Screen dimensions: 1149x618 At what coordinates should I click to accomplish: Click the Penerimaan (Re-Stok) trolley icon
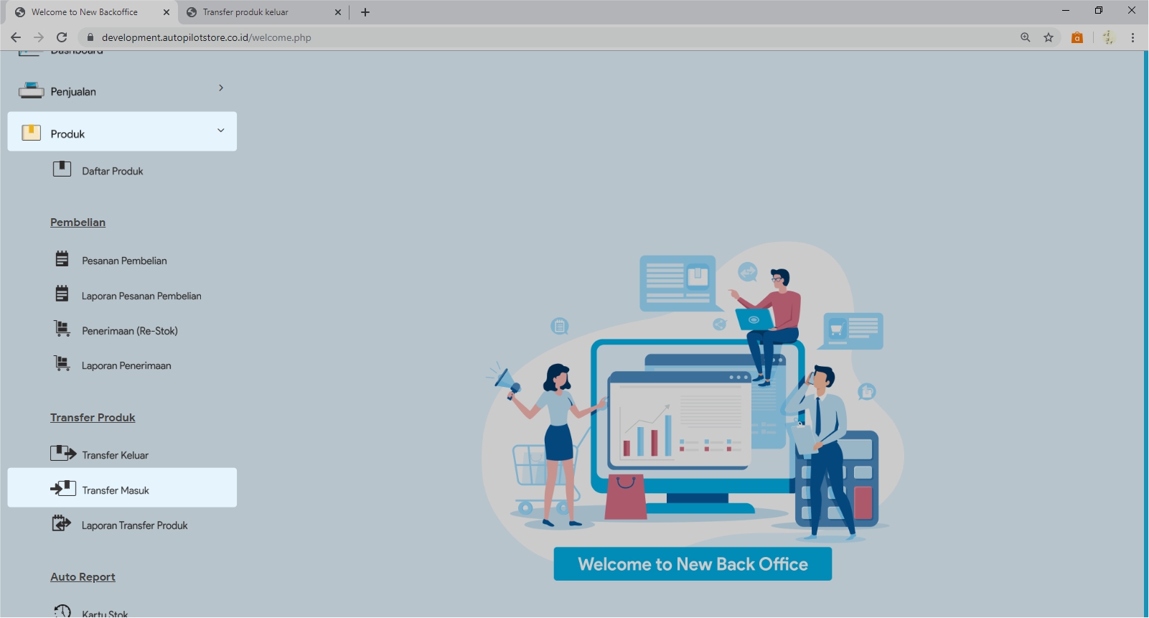(x=62, y=329)
